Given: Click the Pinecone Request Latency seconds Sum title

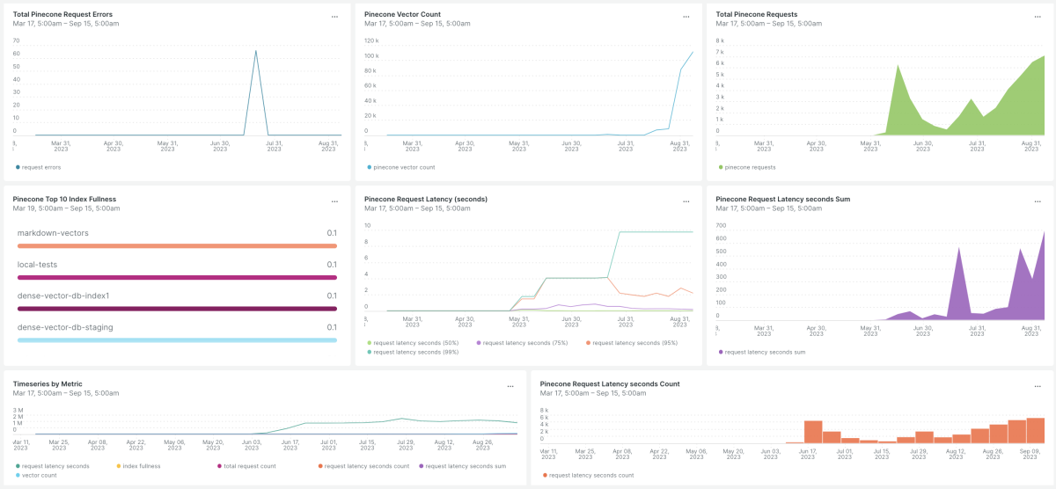Looking at the screenshot, I should tap(783, 200).
